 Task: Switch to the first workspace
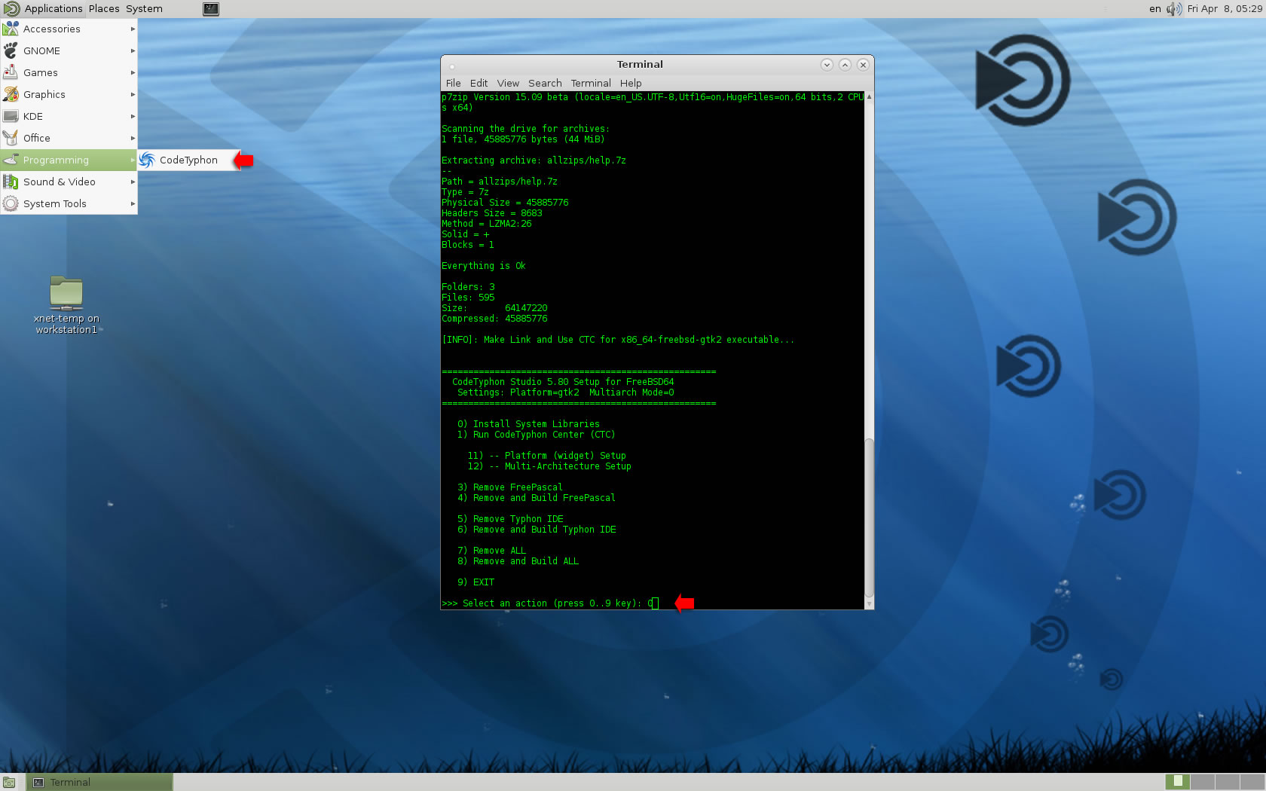pyautogui.click(x=1177, y=782)
